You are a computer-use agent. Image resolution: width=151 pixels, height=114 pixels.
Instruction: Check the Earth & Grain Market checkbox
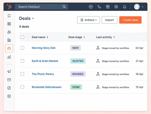pos(22,61)
